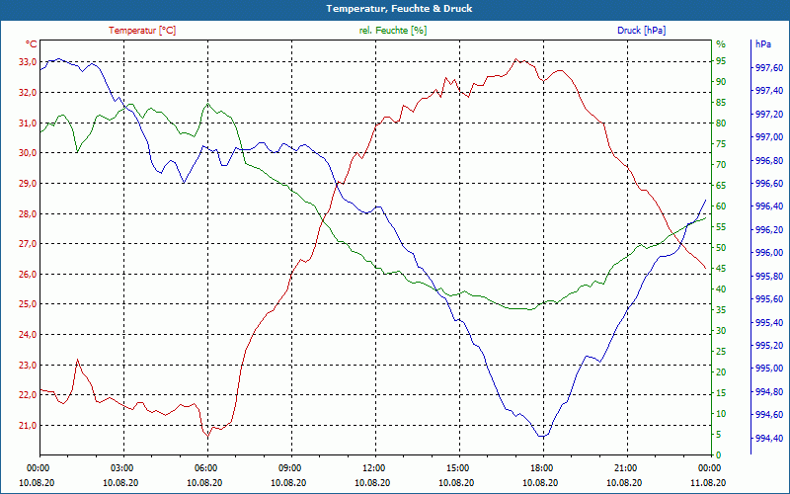Click the '°C' unit label on temperature axis

coord(32,44)
